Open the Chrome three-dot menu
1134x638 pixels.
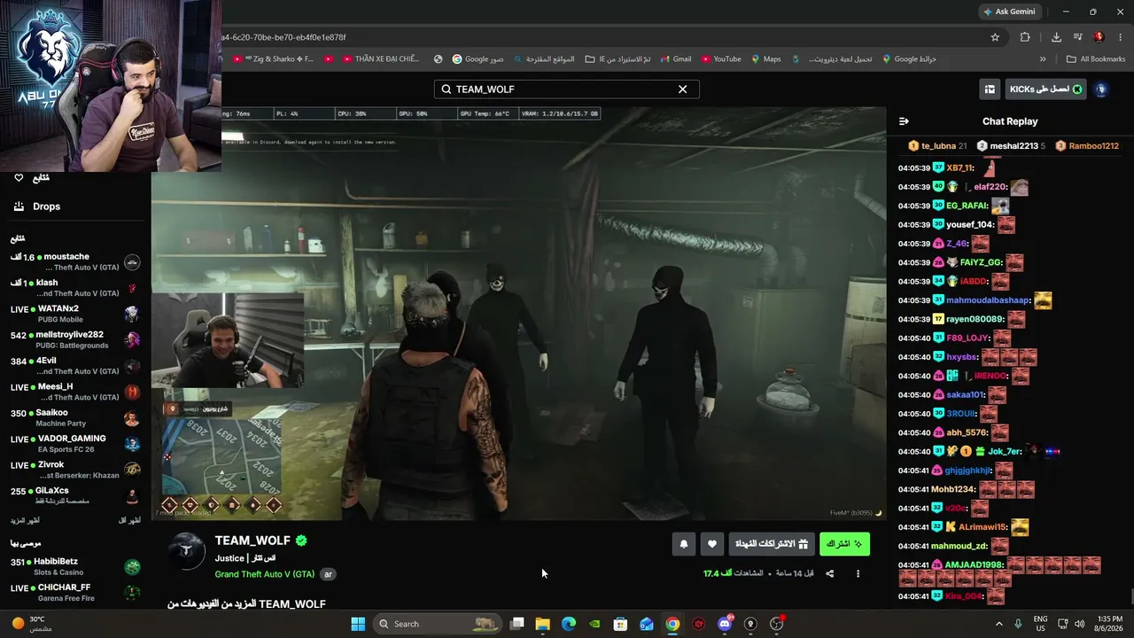pos(1120,37)
